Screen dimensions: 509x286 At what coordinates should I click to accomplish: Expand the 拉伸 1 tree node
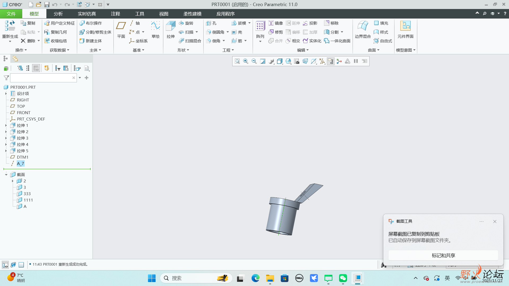point(6,126)
